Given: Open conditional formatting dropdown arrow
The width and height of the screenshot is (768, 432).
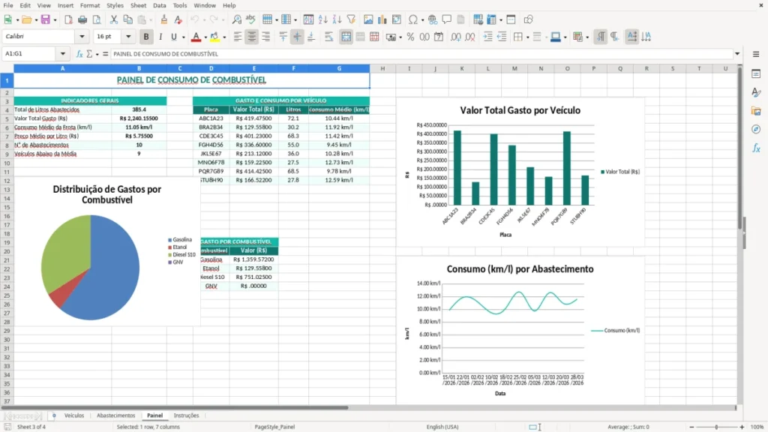Looking at the screenshot, I should [x=587, y=37].
